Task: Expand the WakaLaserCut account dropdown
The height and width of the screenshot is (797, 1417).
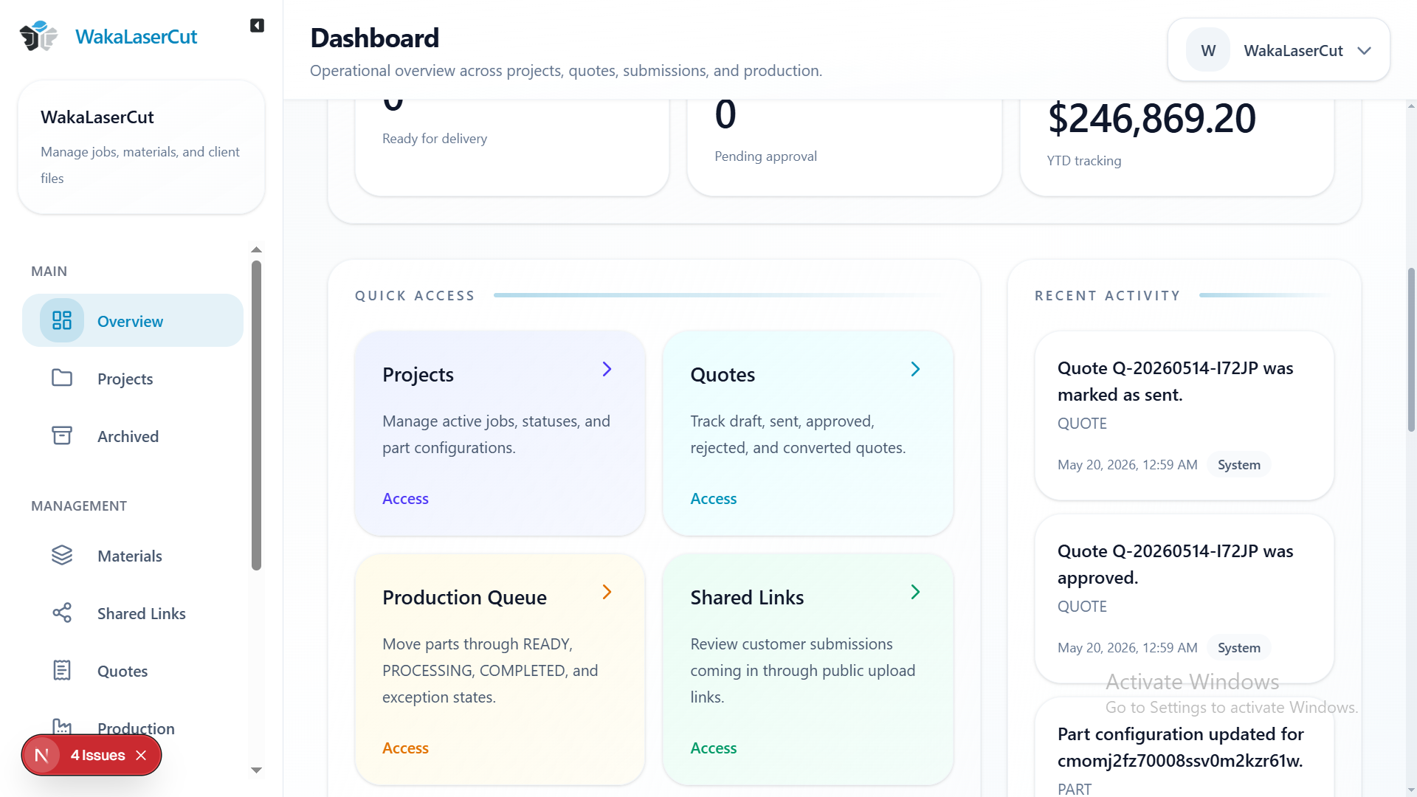Action: click(1279, 50)
